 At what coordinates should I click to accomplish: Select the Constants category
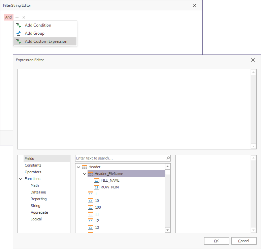(x=33, y=165)
